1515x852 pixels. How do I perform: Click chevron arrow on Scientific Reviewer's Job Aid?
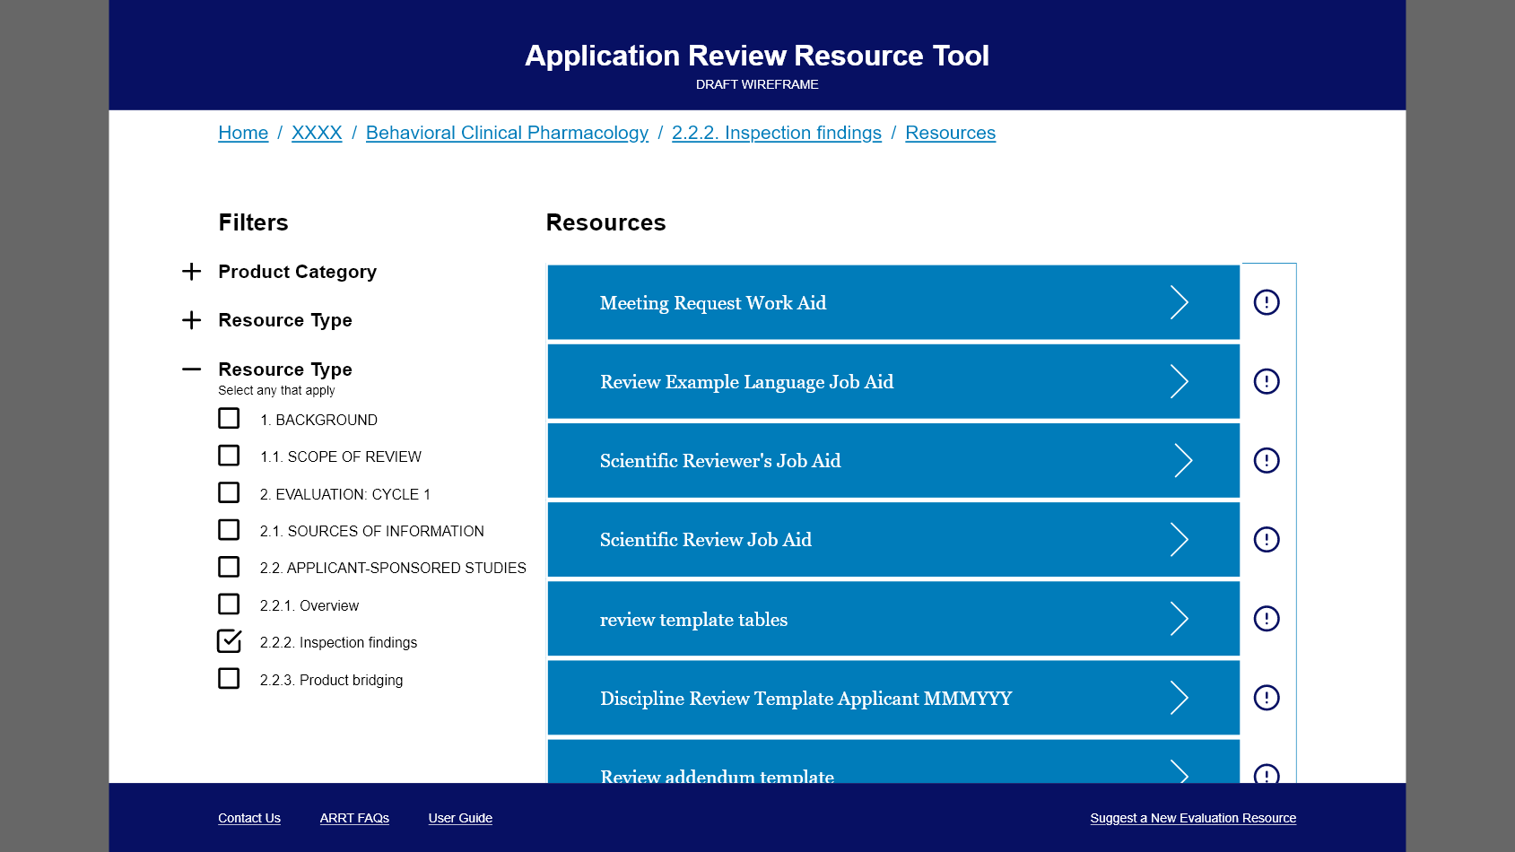click(x=1183, y=460)
